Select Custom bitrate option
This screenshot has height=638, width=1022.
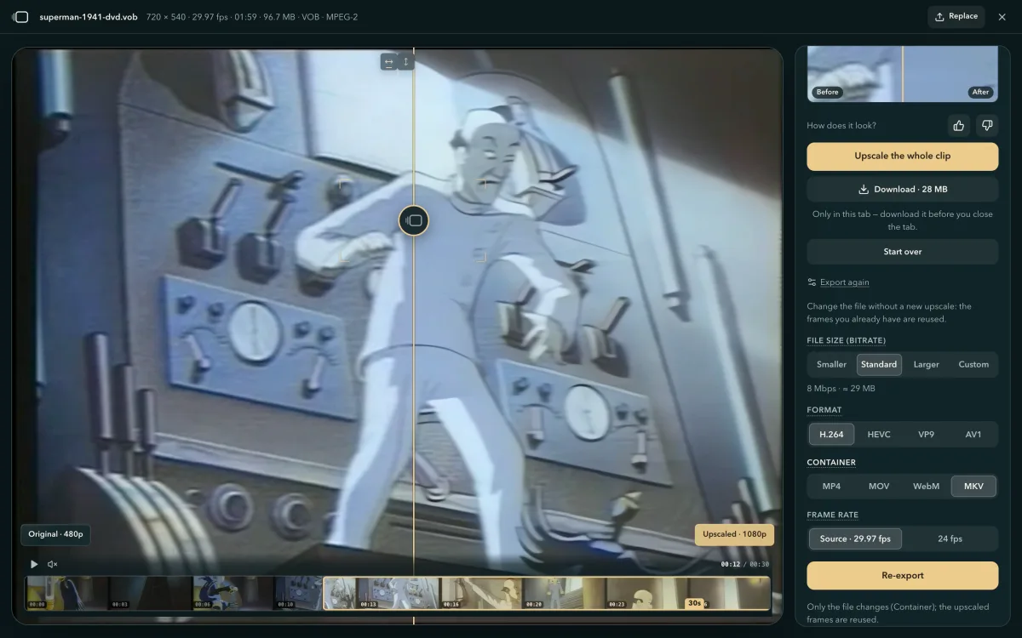click(x=973, y=364)
